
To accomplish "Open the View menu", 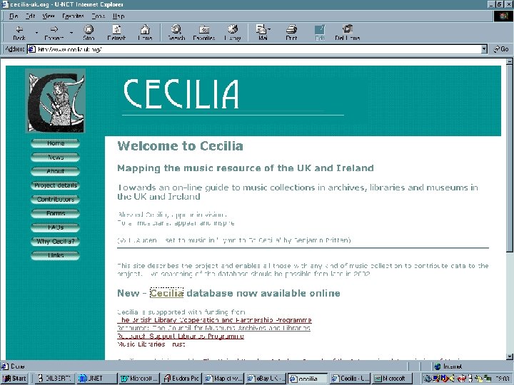I will coord(49,16).
